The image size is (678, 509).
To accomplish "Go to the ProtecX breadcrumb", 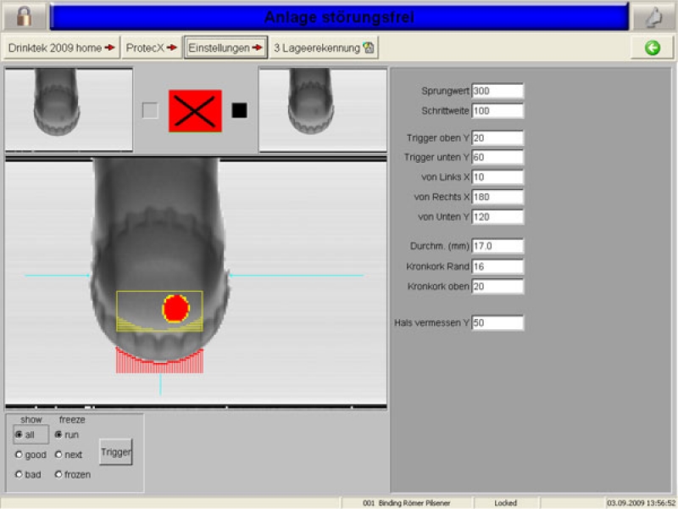I will [151, 48].
